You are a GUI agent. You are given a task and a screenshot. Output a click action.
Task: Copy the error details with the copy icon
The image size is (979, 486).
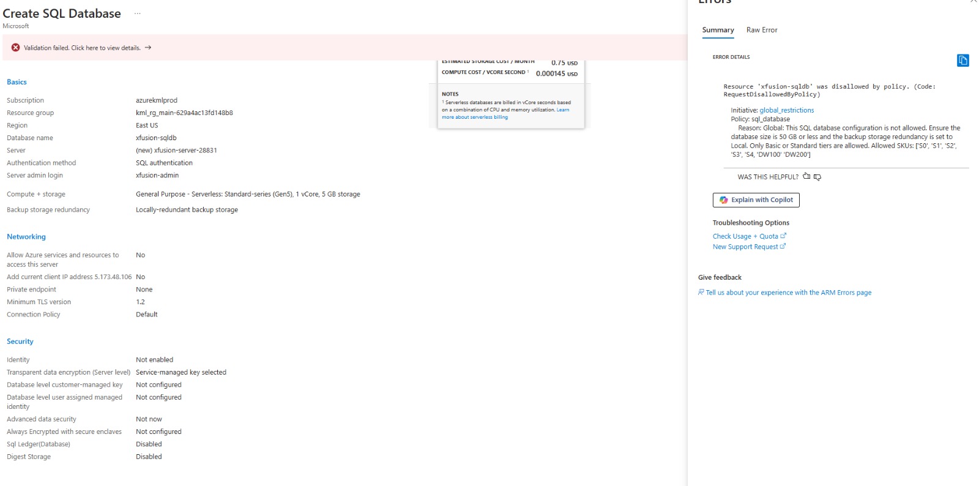tap(962, 60)
